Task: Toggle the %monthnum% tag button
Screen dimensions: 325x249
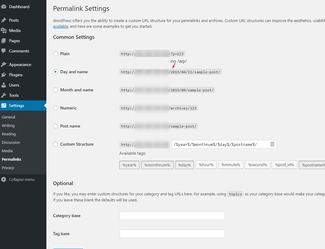Action: pyautogui.click(x=157, y=165)
